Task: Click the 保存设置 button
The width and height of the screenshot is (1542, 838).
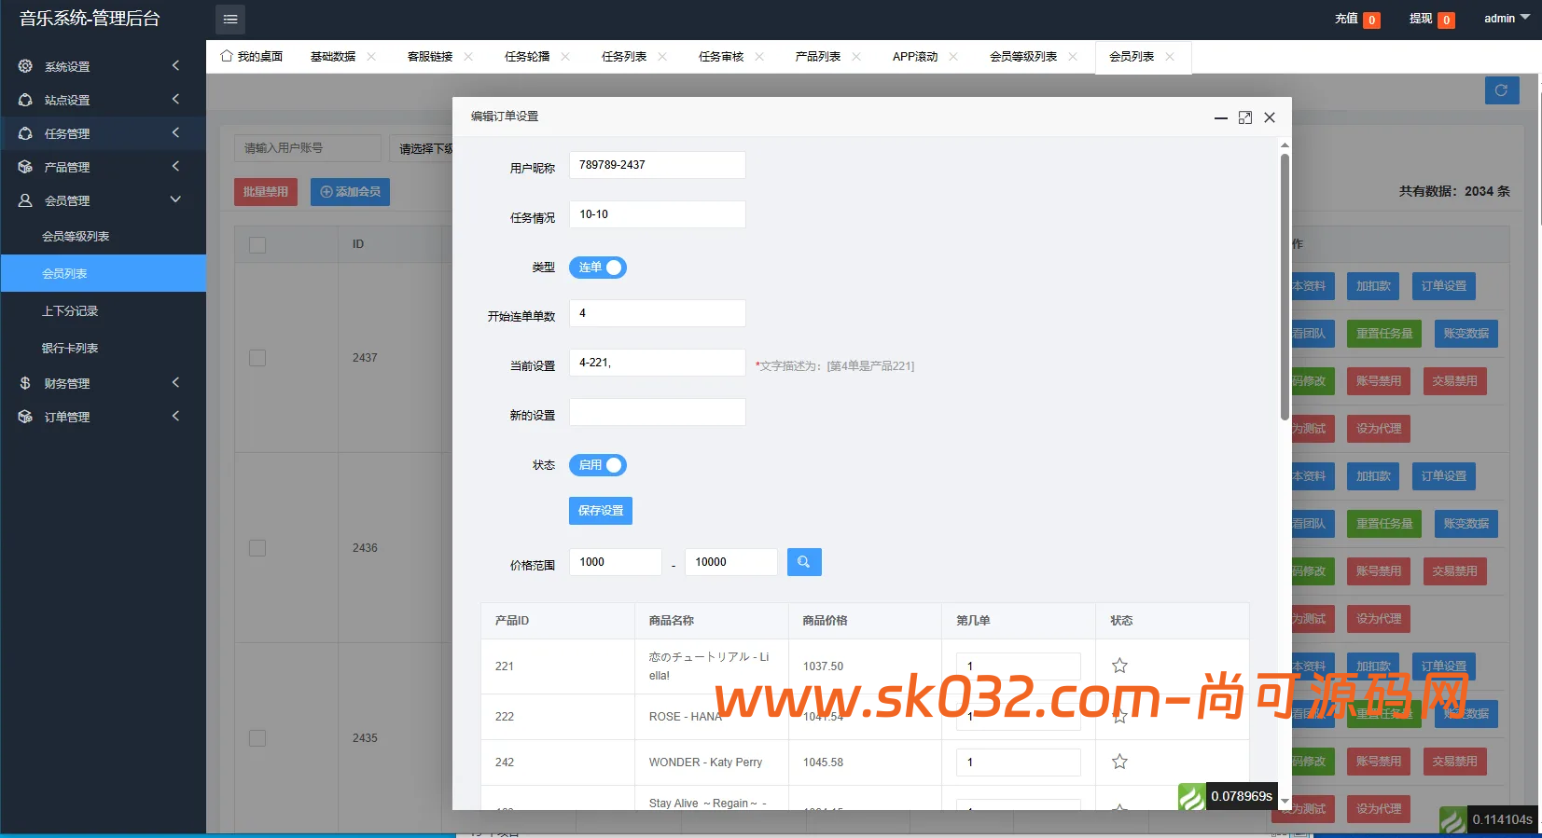Action: 601,511
